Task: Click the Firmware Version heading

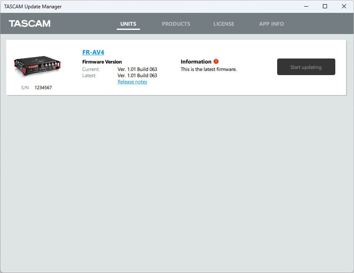Action: point(102,62)
